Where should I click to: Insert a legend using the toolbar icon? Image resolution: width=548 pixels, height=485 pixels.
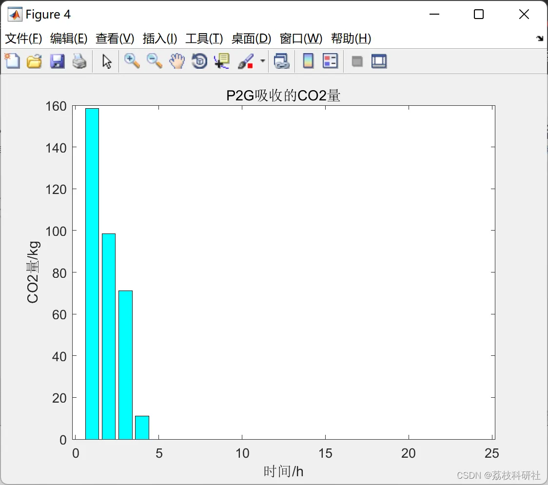click(x=330, y=61)
